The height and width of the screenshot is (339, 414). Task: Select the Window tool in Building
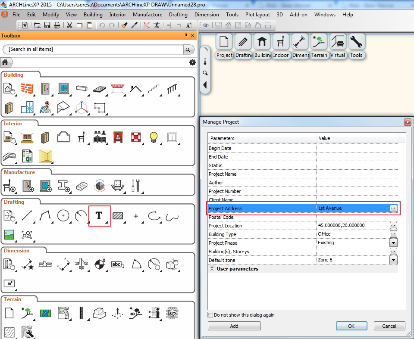pos(63,89)
